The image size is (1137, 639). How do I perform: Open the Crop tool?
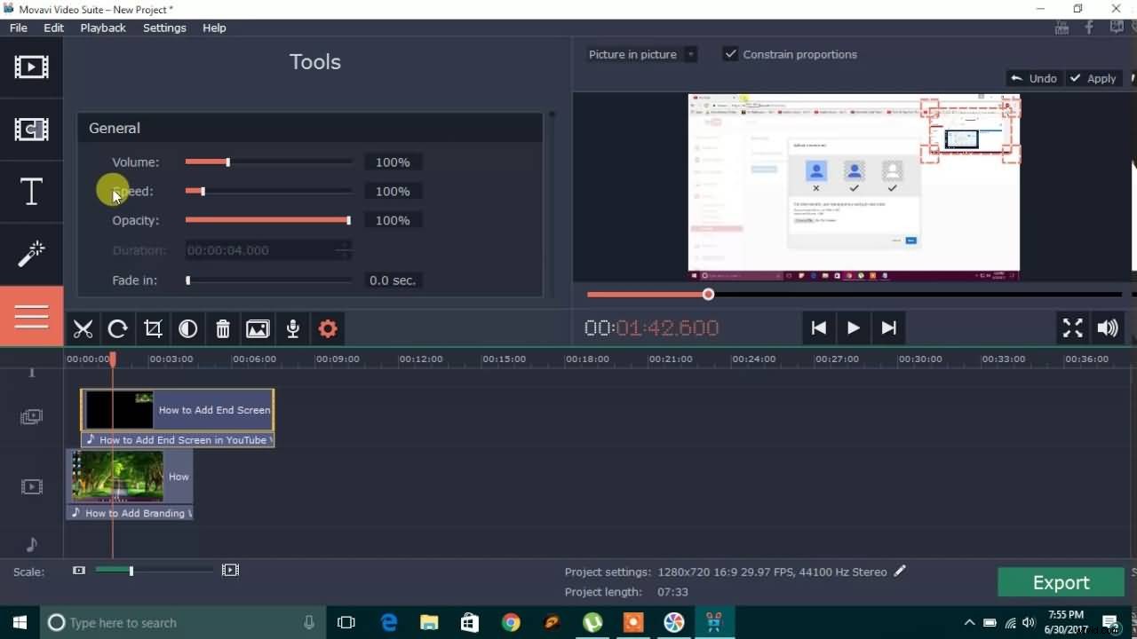click(x=153, y=328)
